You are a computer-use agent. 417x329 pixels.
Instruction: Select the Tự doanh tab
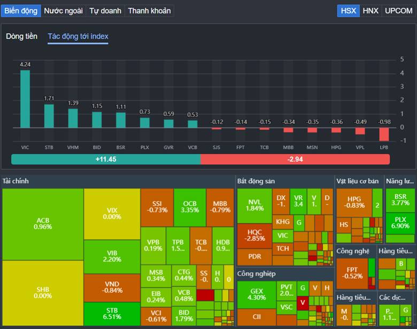[x=105, y=11]
